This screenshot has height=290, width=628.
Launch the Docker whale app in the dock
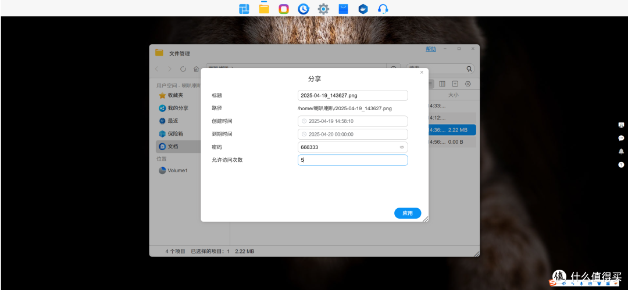[363, 9]
